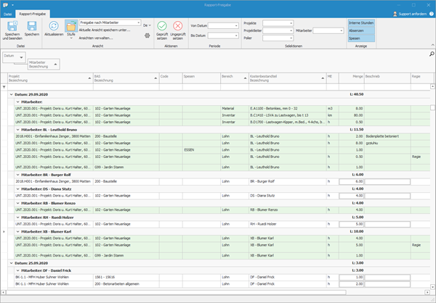Click the horizontal scrollbar

tap(176, 292)
